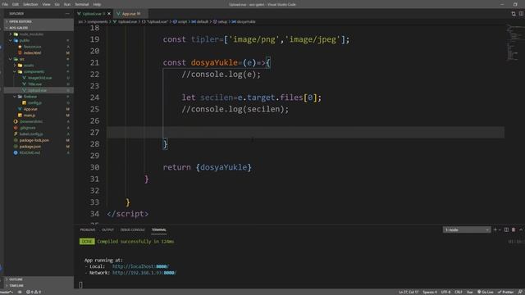Change line endings via CRLF status item
Viewport: 525px width, 295px height.
[459, 293]
